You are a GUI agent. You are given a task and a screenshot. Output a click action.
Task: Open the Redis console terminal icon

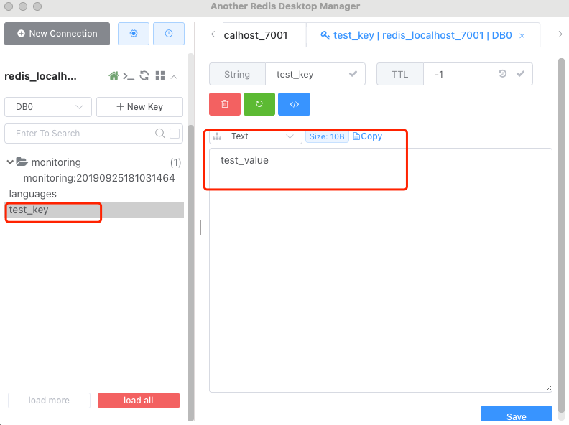pyautogui.click(x=129, y=76)
